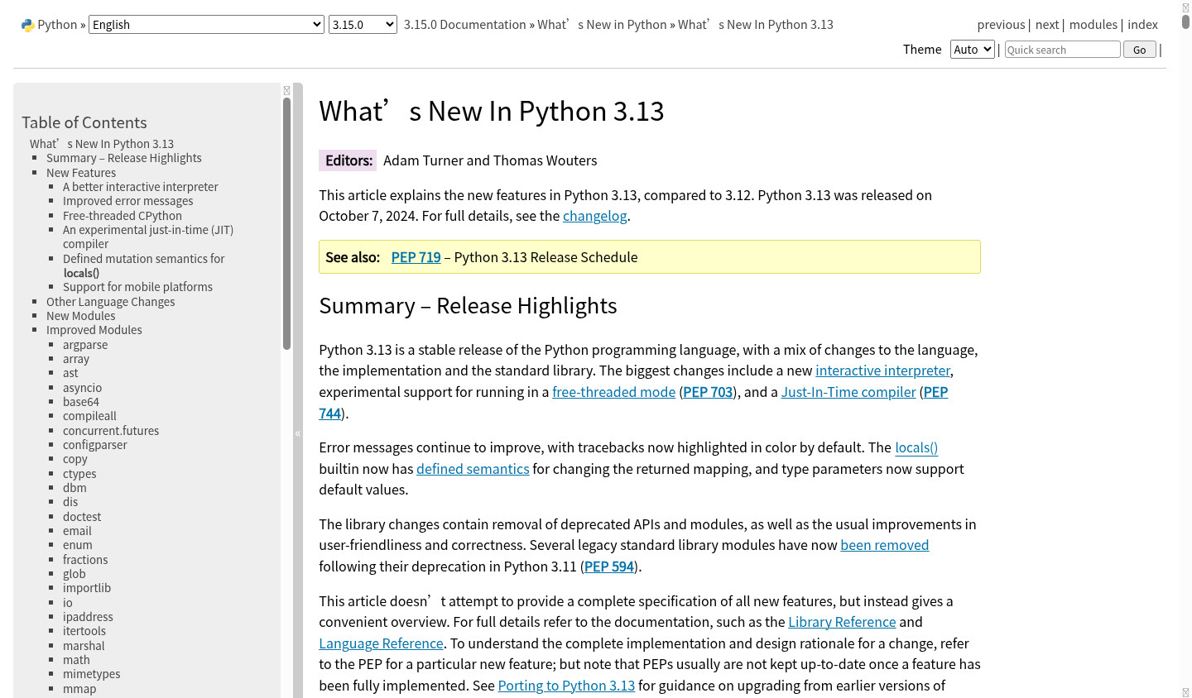
Task: Click the main page scrollbar thumb
Action: pyautogui.click(x=1185, y=21)
